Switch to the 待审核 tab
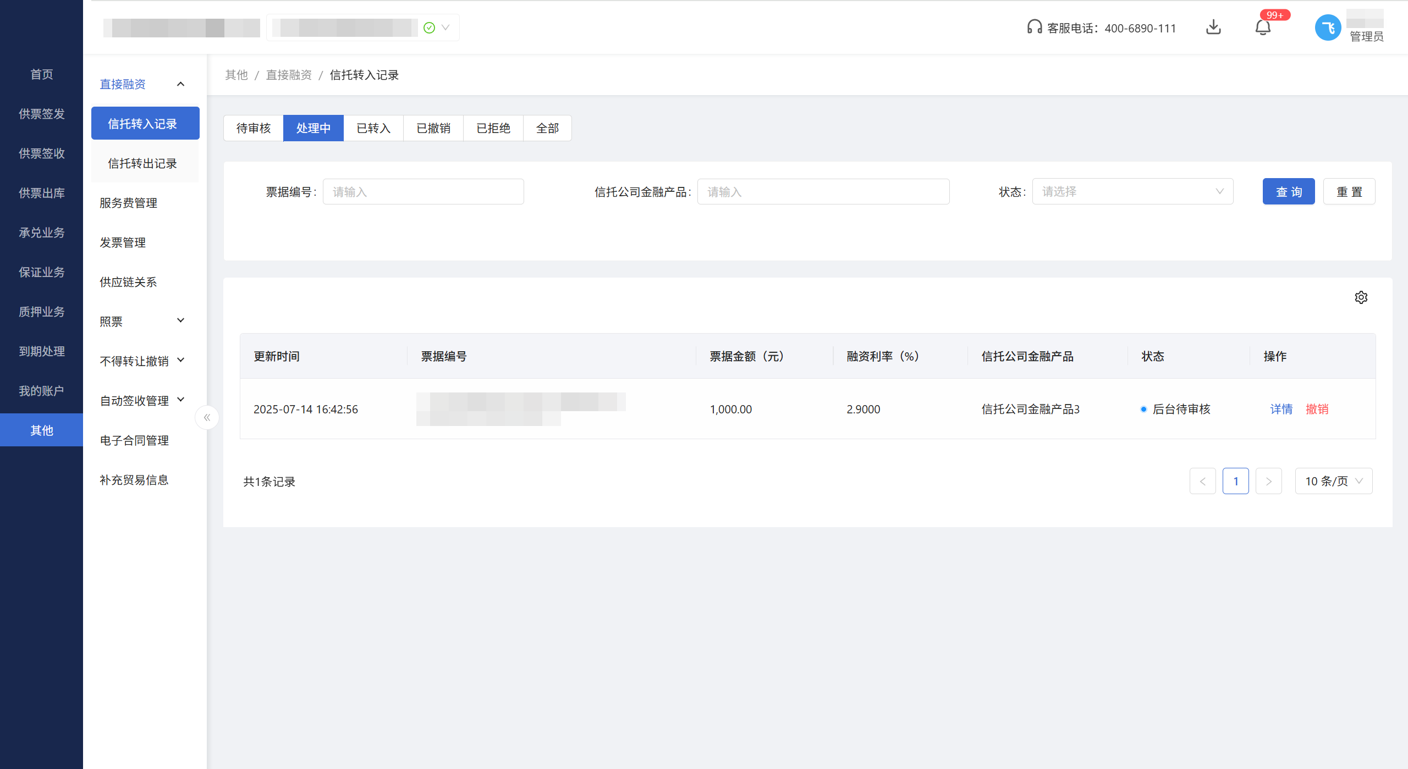The height and width of the screenshot is (769, 1408). pos(254,128)
